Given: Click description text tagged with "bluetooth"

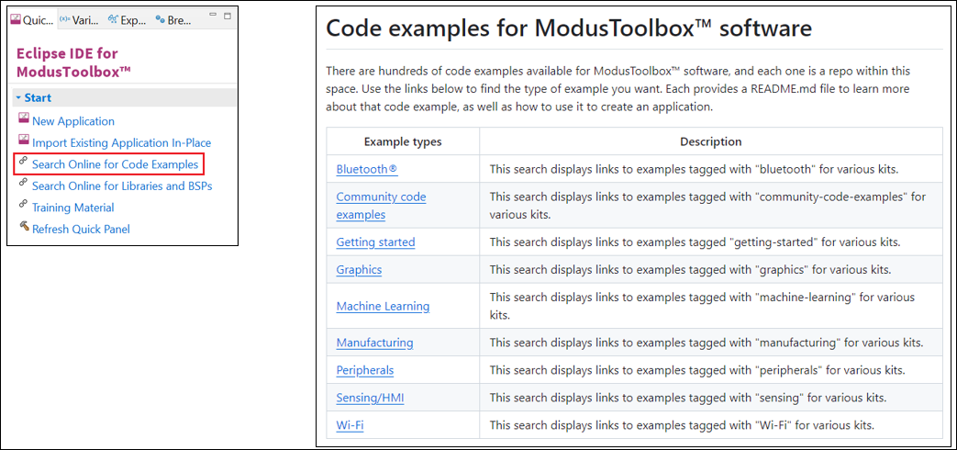Looking at the screenshot, I should [695, 169].
